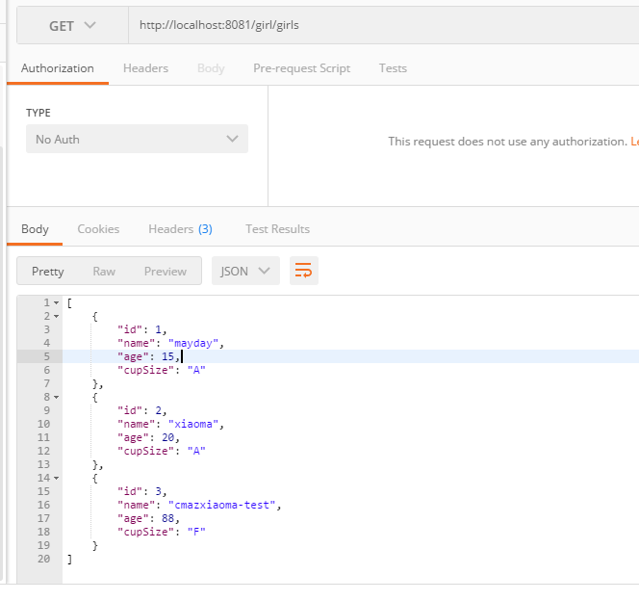Switch to the Tests tab
Screen dimensions: 639x601
(393, 68)
